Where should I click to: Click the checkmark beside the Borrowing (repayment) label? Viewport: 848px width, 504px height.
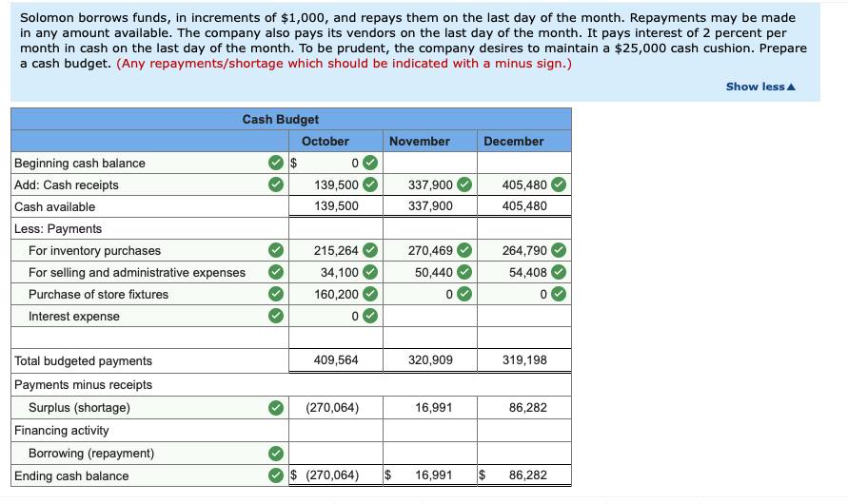[276, 454]
